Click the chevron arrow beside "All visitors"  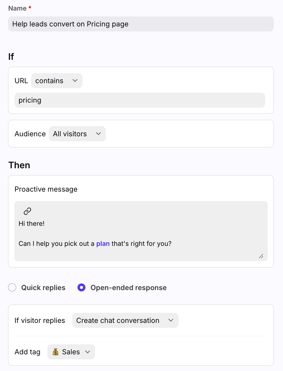pyautogui.click(x=98, y=134)
